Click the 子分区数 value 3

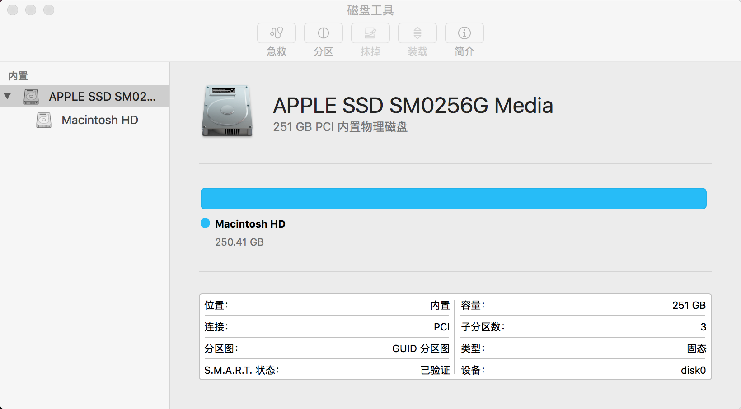[x=703, y=327]
